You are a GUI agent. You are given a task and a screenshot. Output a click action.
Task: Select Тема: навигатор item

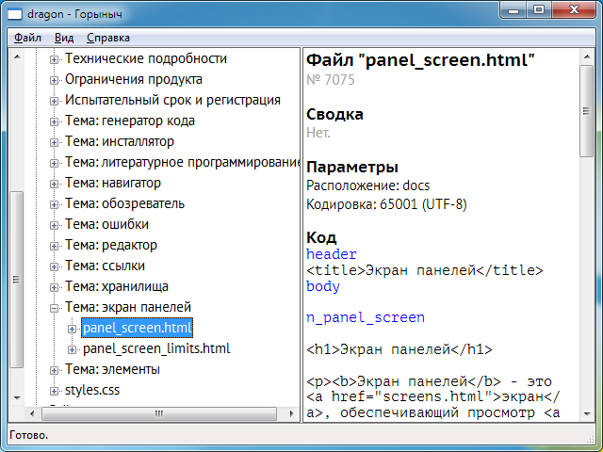113,183
